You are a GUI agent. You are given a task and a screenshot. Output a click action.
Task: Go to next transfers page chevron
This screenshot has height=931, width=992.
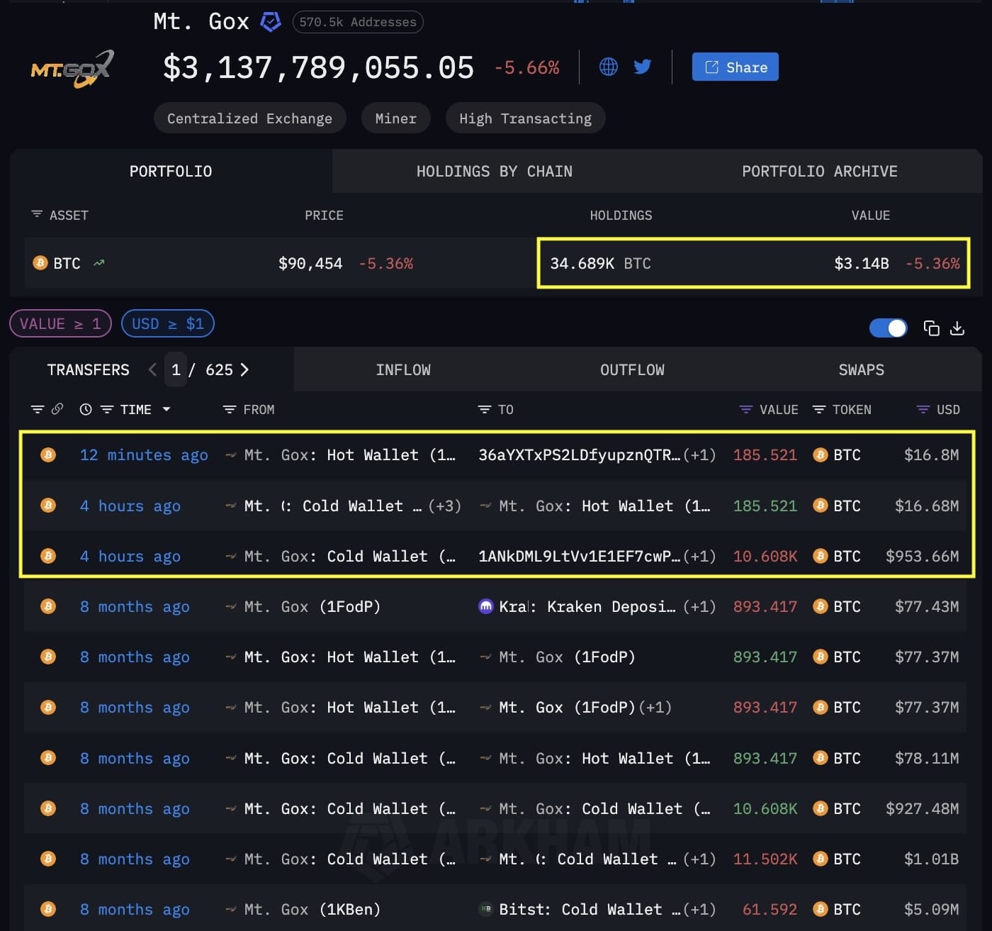pyautogui.click(x=244, y=369)
